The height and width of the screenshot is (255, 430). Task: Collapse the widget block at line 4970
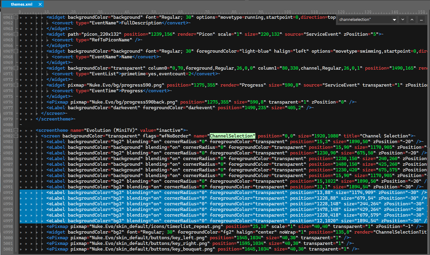click(x=16, y=68)
